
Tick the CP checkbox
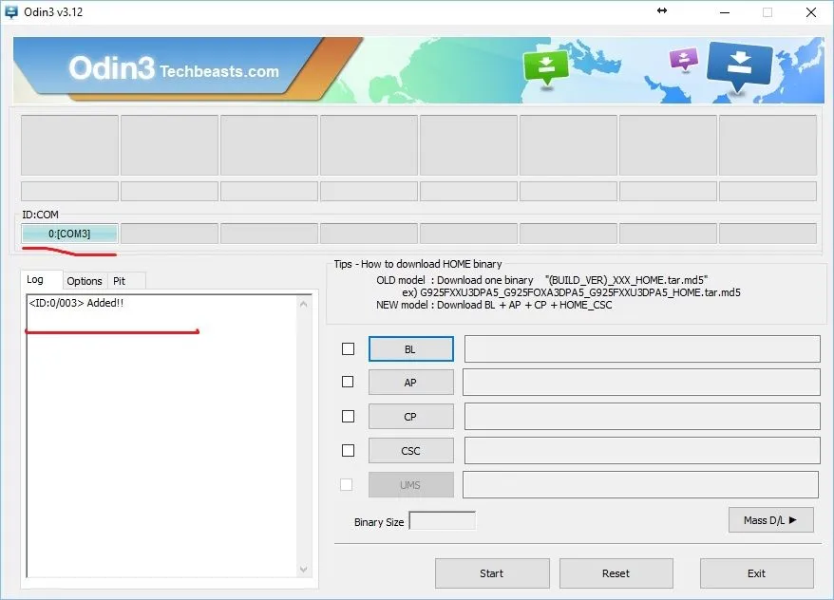(348, 416)
